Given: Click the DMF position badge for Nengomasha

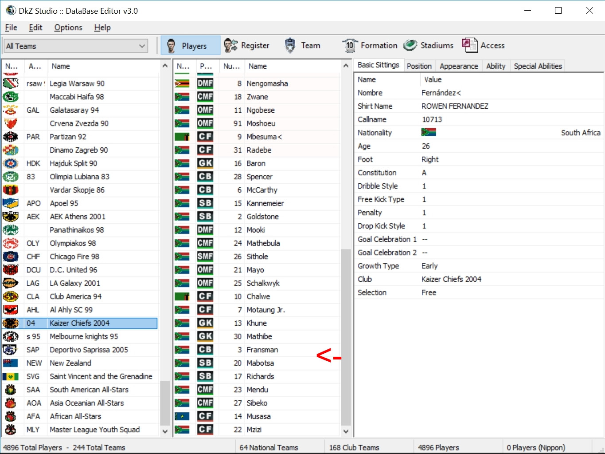Looking at the screenshot, I should coord(205,83).
